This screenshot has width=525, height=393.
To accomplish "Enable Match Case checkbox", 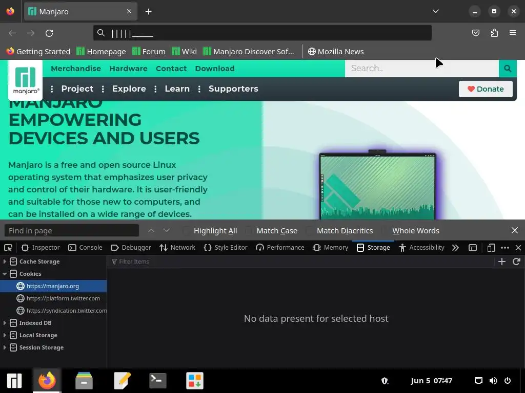I will 250,231.
